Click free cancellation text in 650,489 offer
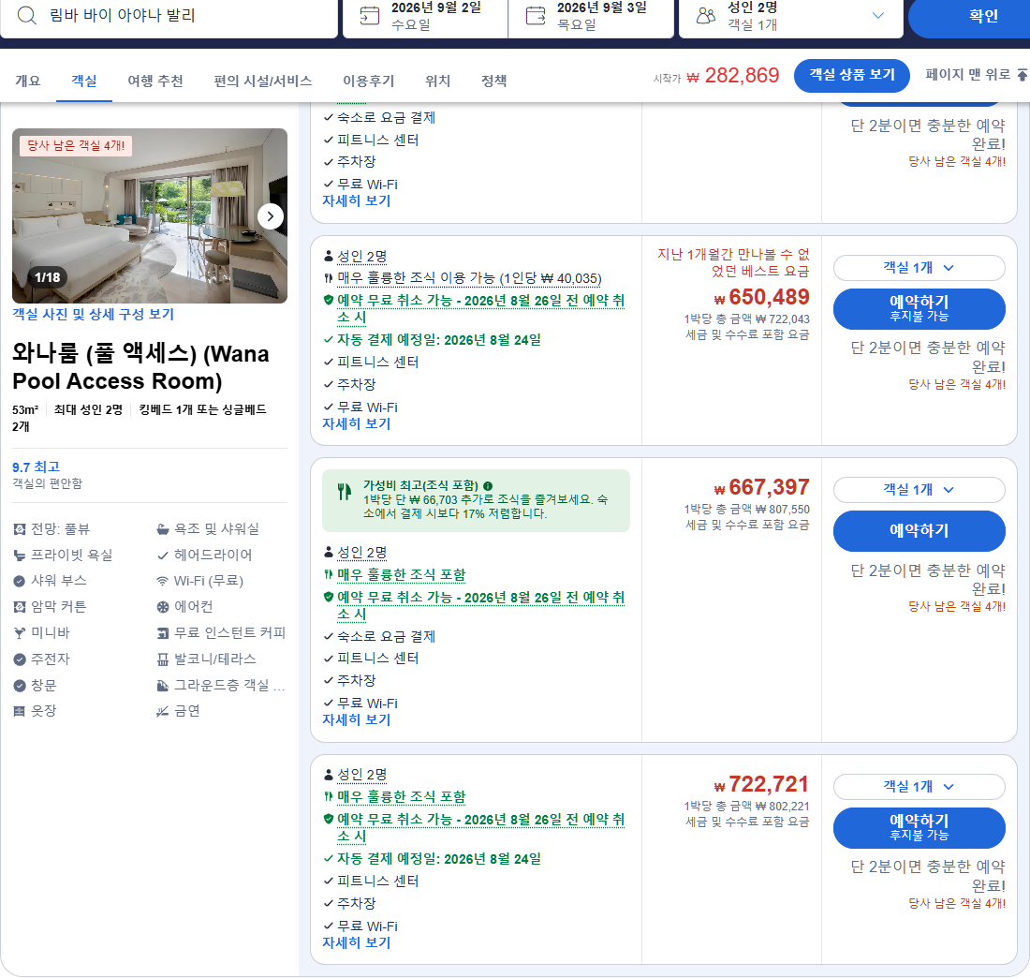 click(480, 309)
